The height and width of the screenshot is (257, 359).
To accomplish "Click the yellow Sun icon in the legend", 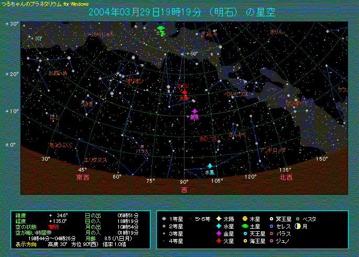I will tap(218, 219).
